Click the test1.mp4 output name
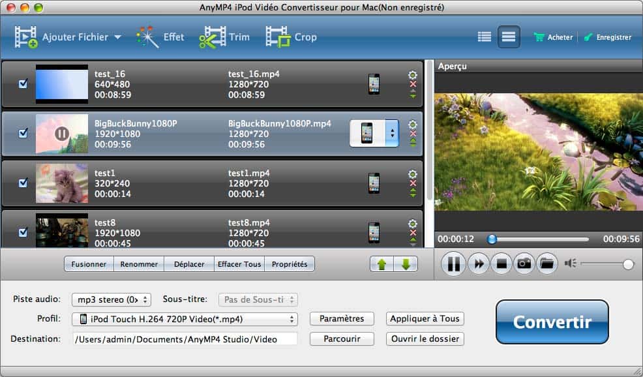 pos(249,173)
